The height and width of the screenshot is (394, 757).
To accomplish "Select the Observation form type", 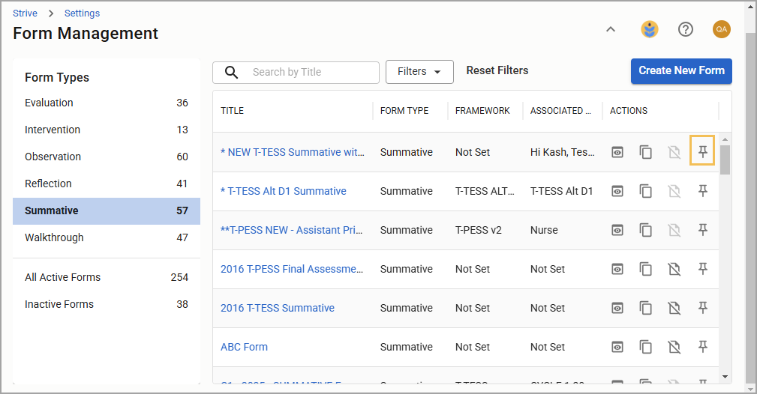I will tap(107, 157).
